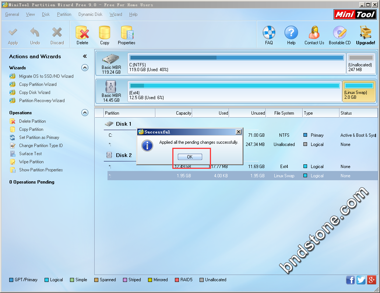Select the Disk 2 row
The height and width of the screenshot is (293, 380).
tap(119, 155)
